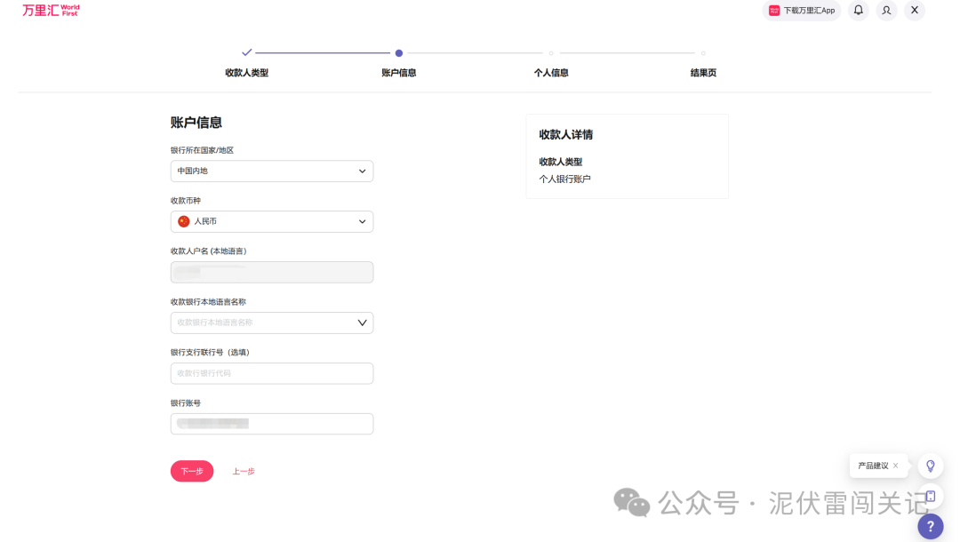Open the floating mobile app icon

(930, 496)
